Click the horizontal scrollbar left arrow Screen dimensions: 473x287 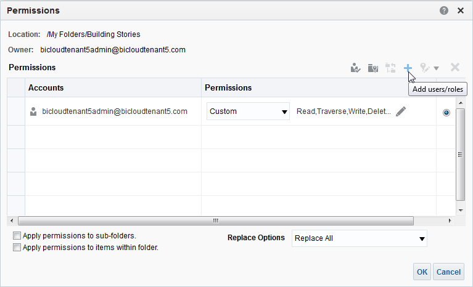[x=12, y=220]
